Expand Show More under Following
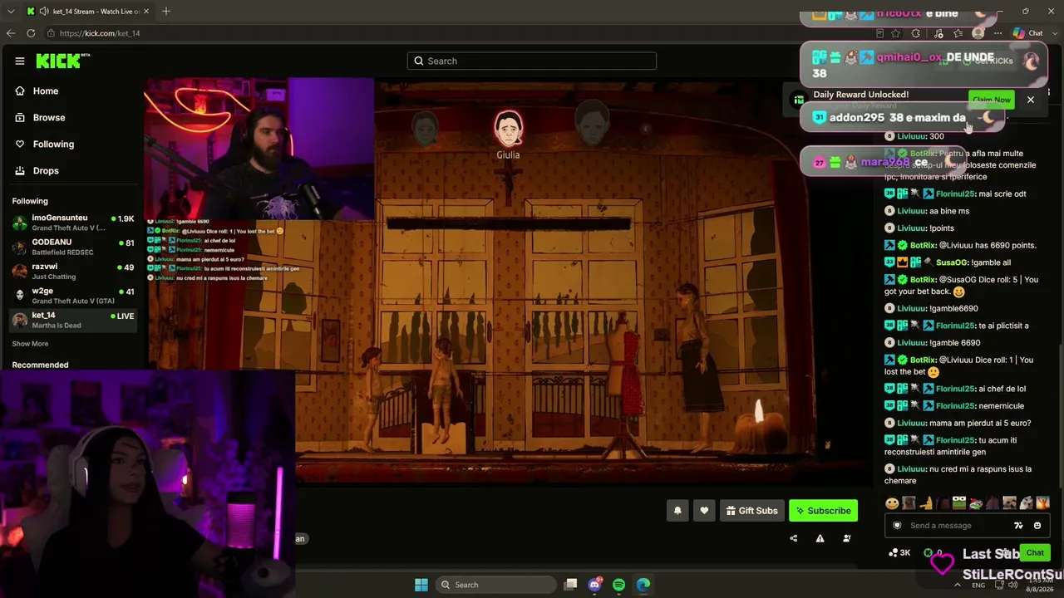This screenshot has height=598, width=1064. pos(30,344)
